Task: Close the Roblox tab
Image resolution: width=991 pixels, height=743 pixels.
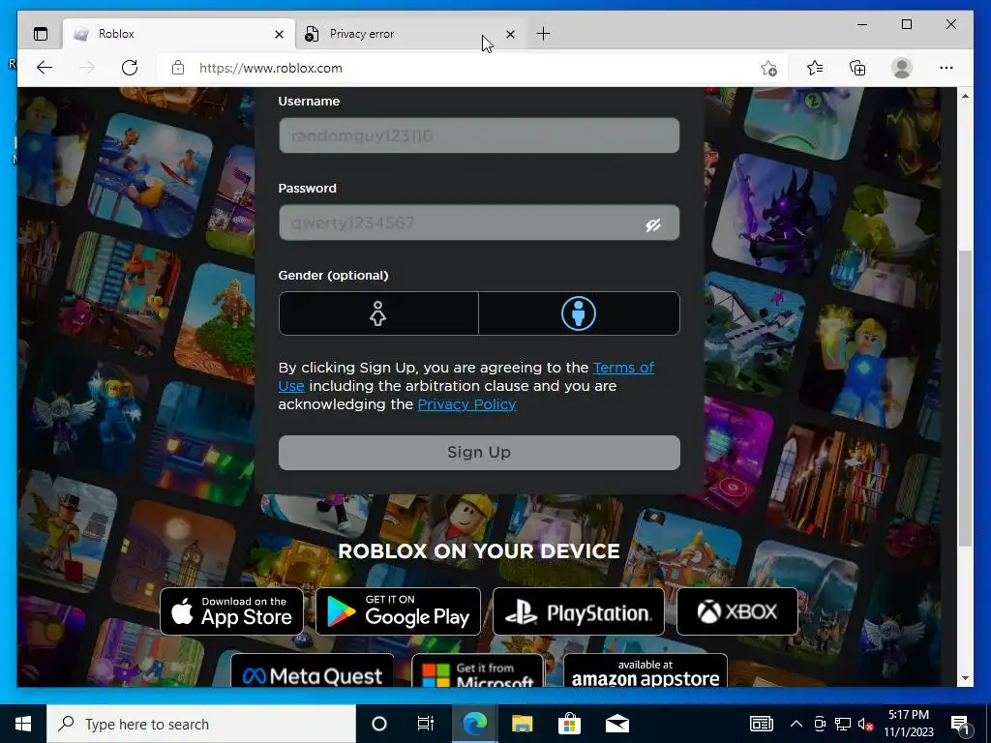Action: point(279,34)
